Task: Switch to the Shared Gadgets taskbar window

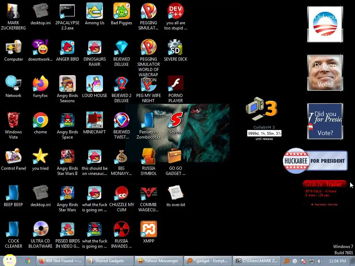Action: coord(109,261)
